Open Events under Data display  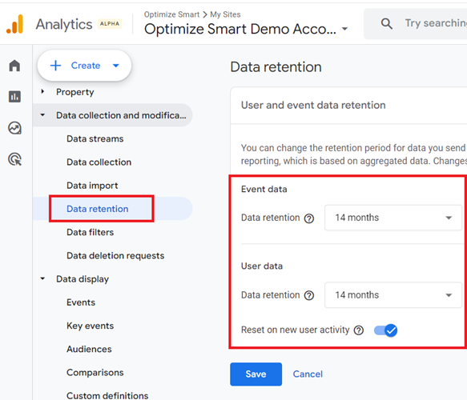(x=81, y=302)
